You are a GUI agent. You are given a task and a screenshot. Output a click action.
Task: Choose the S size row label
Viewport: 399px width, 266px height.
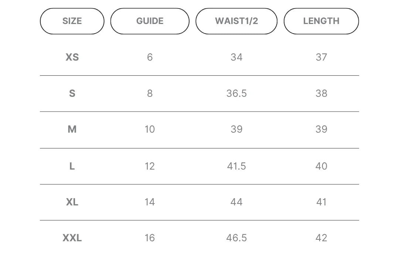pos(72,93)
